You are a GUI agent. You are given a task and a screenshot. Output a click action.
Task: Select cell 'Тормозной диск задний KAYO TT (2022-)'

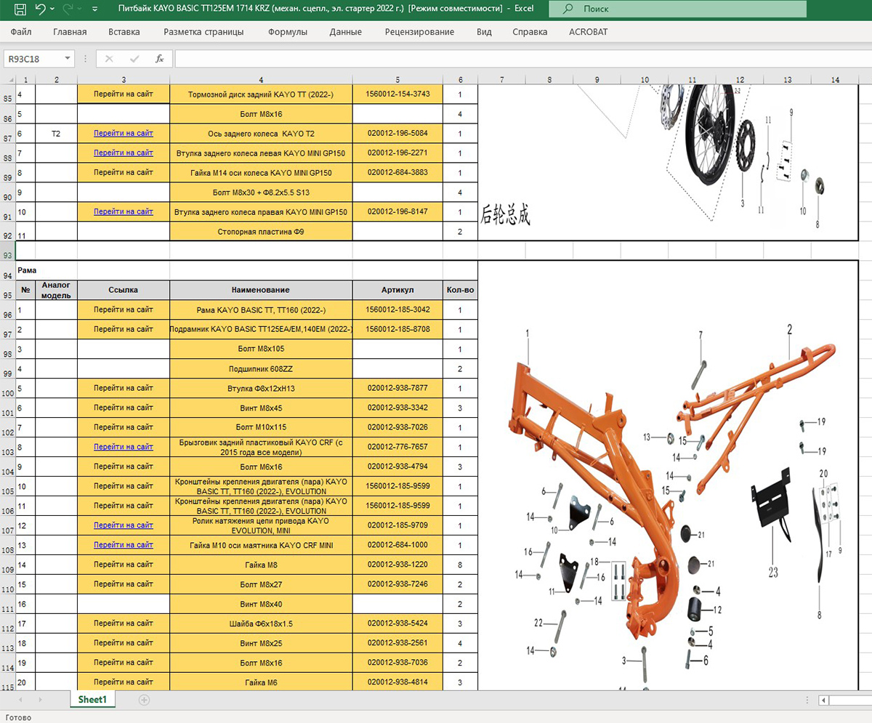261,94
